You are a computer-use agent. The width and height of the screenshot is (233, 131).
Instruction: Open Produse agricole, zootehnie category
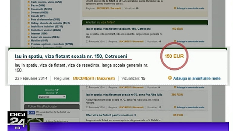[x=52, y=44]
